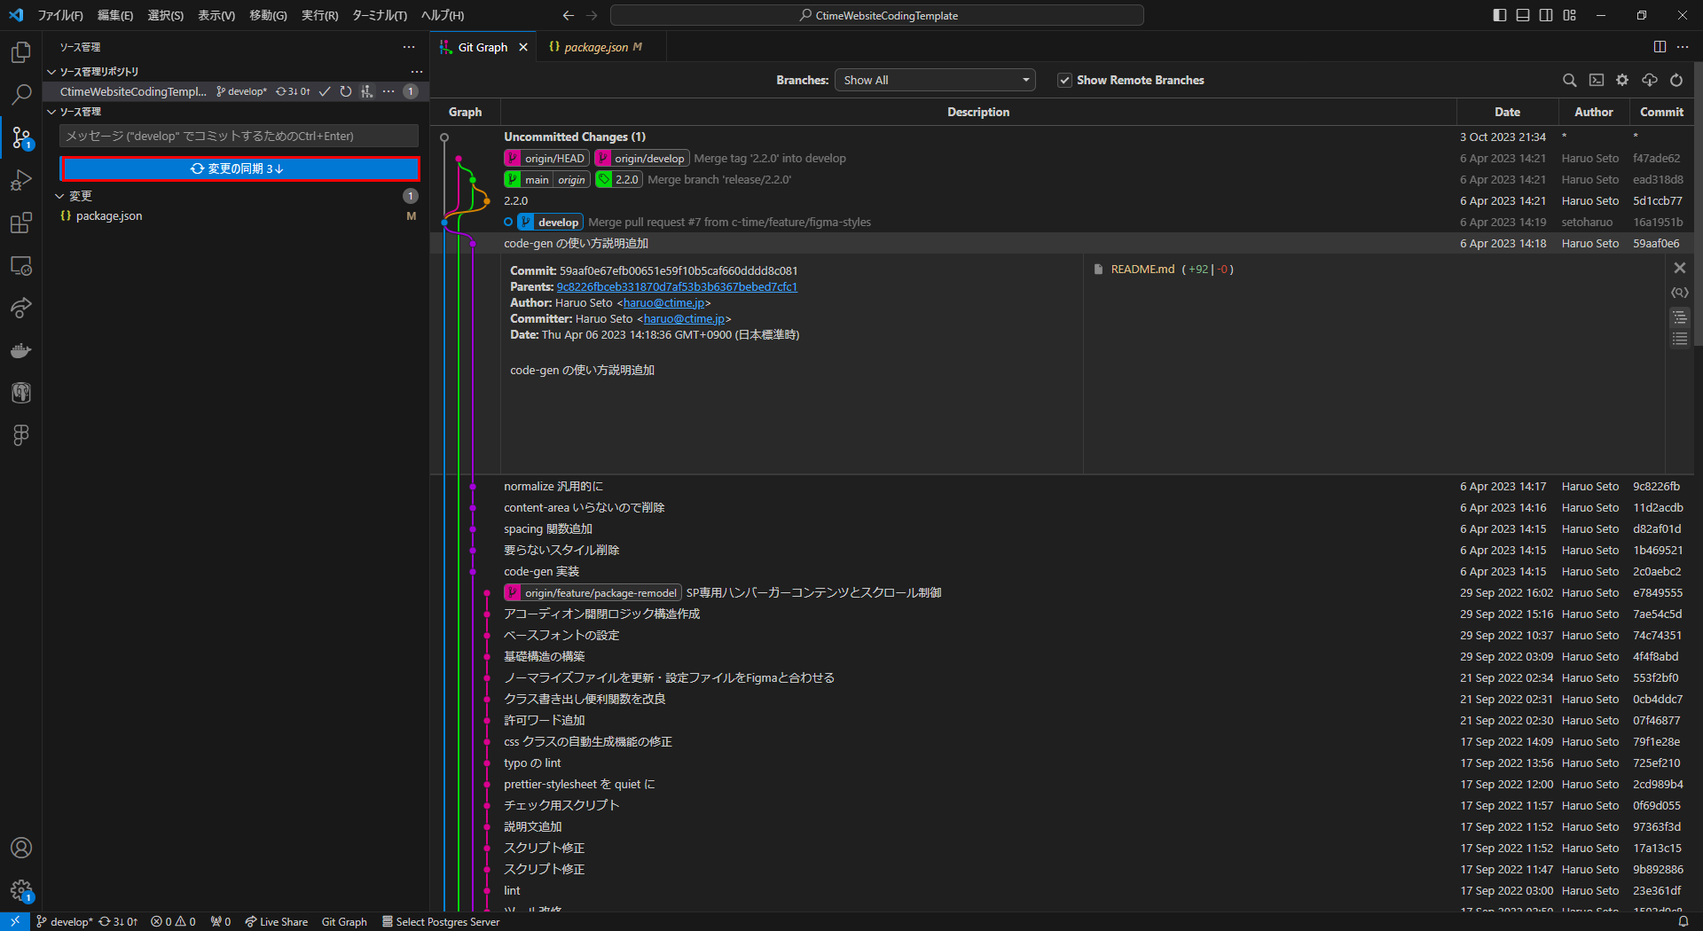
Task: Collapse ソース管理リポジトリ section
Action: point(51,71)
